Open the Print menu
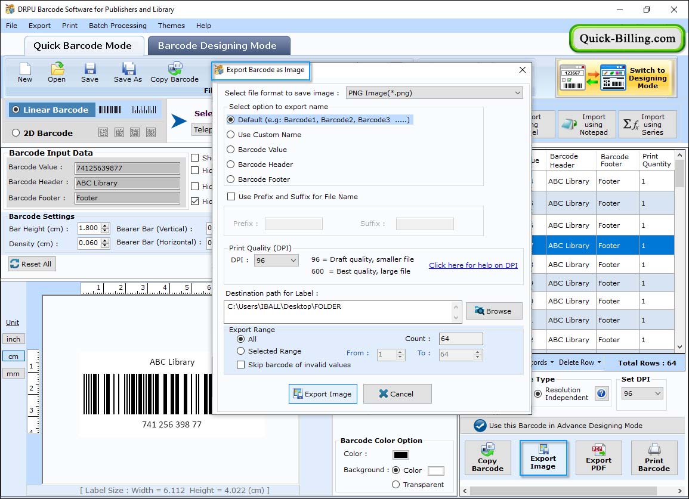Viewport: 689px width, 499px height. pyautogui.click(x=70, y=26)
